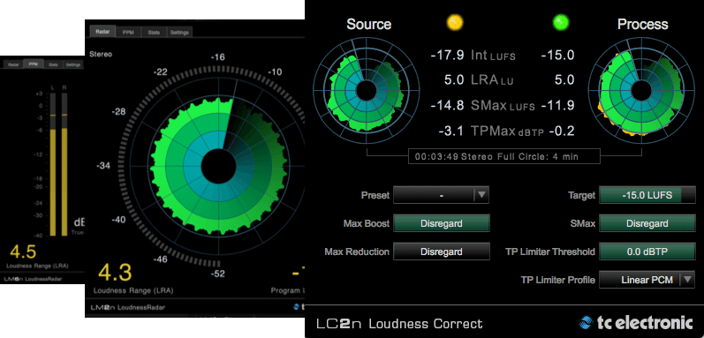Select PPM tab in LM6n window
The height and width of the screenshot is (338, 704).
34,64
